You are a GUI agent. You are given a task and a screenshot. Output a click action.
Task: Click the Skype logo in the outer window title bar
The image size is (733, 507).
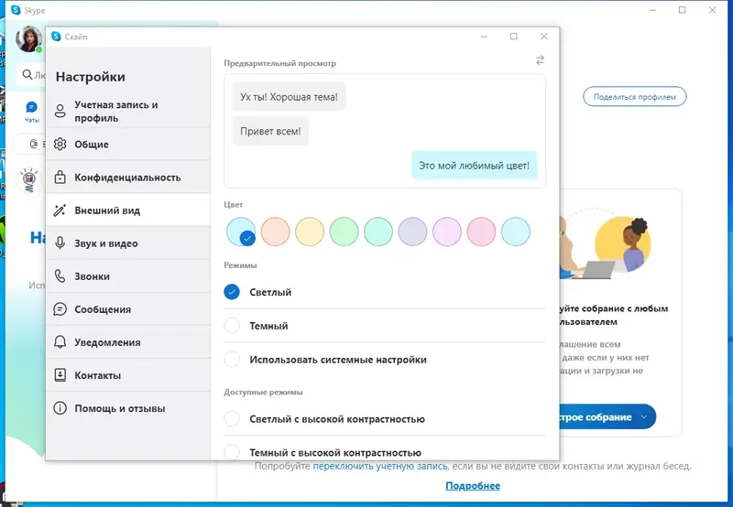click(x=16, y=10)
